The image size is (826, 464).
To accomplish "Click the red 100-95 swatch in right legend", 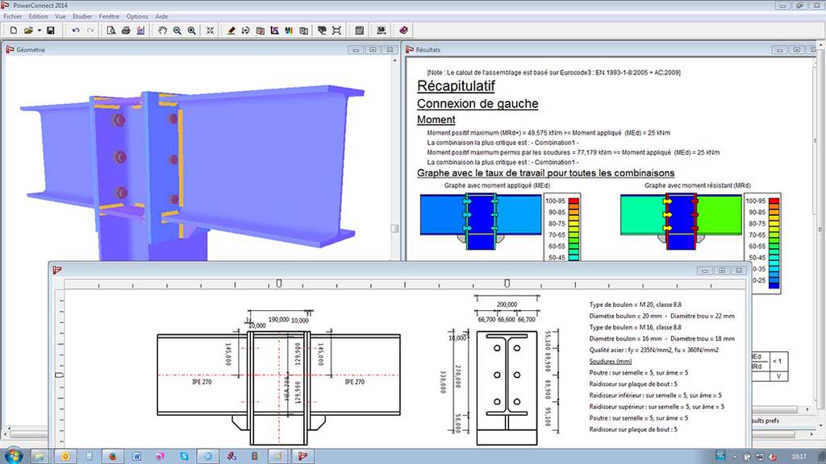I will (774, 201).
